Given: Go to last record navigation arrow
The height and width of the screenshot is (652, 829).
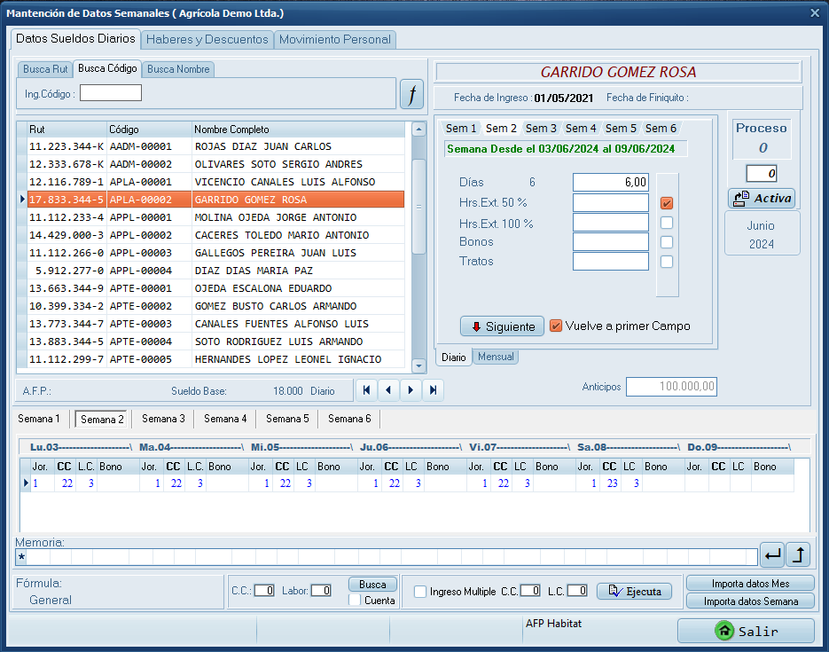Looking at the screenshot, I should (433, 390).
